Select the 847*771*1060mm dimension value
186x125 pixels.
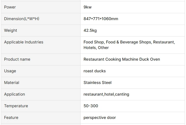(x=101, y=19)
